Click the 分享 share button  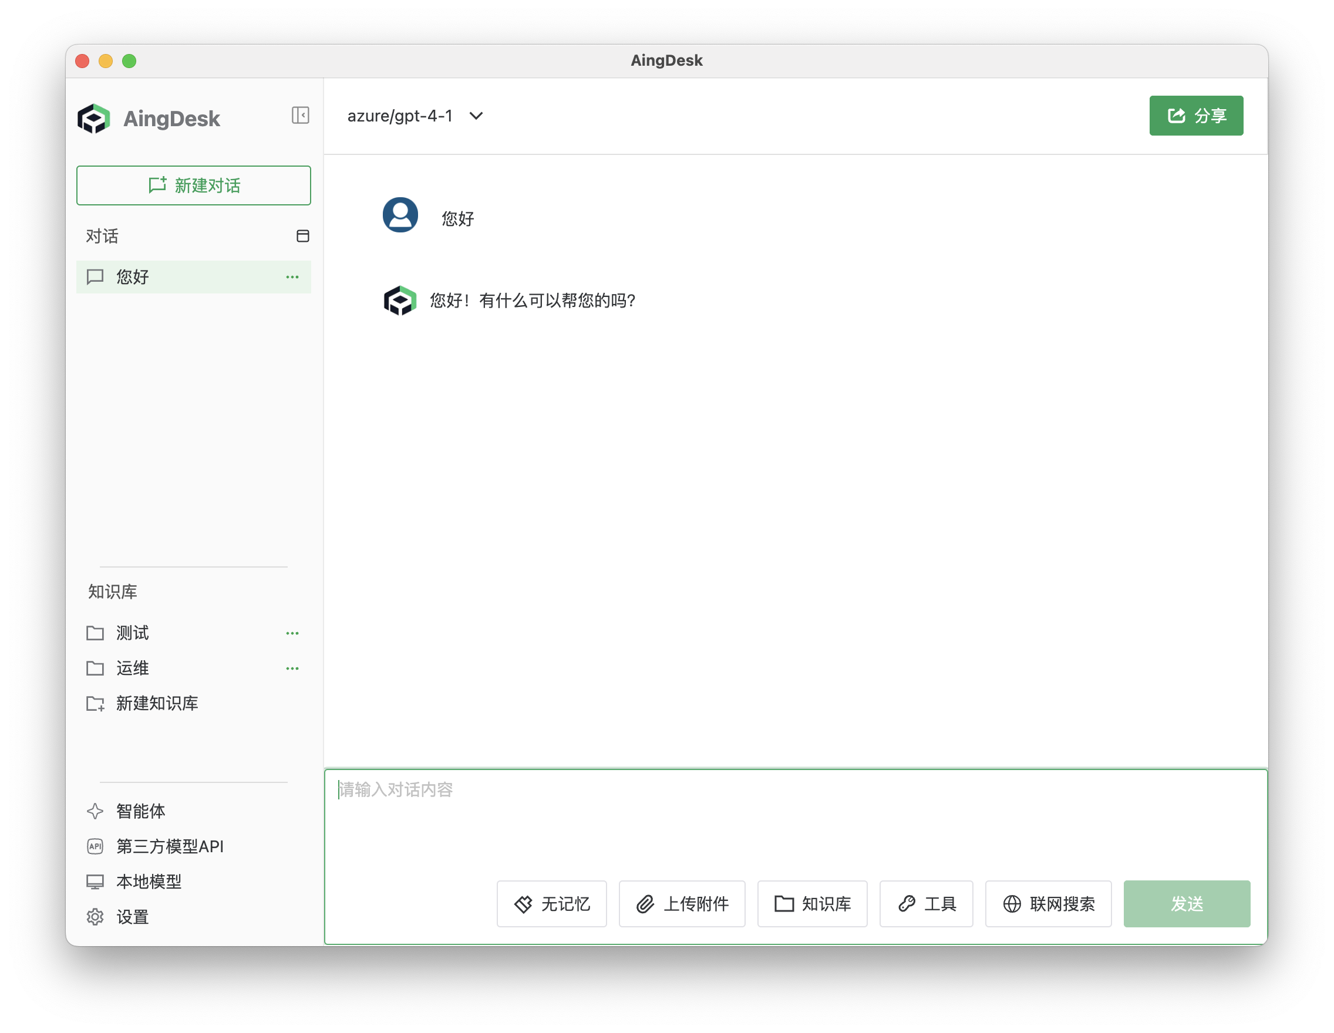coord(1195,116)
